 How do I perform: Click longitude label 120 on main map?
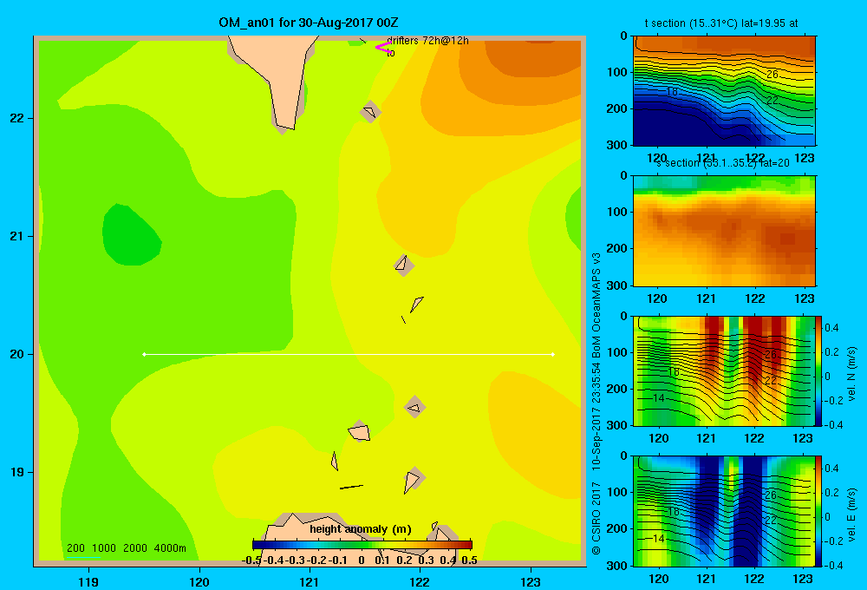199,581
